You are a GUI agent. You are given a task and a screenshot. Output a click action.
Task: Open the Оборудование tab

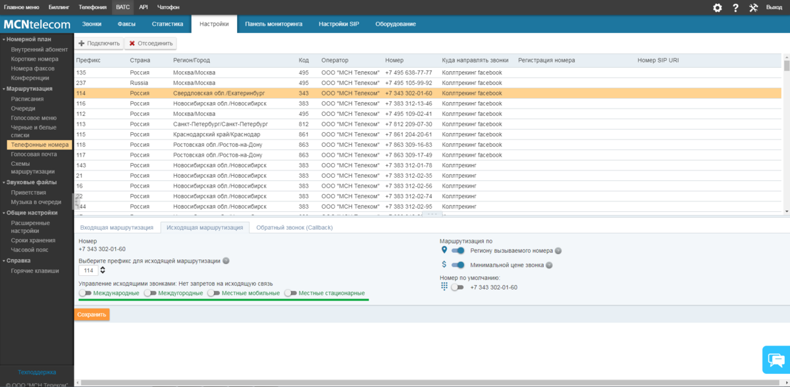[396, 24]
